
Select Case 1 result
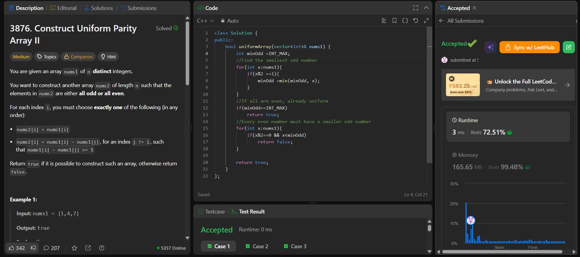(218, 246)
